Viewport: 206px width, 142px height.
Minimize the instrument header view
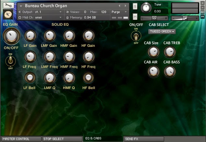pyautogui.click(x=202, y=7)
